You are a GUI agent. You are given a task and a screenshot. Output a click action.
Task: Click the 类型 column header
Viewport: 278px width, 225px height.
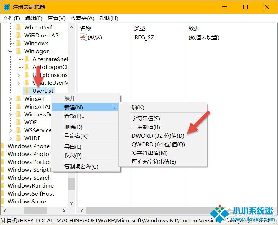tap(159, 28)
